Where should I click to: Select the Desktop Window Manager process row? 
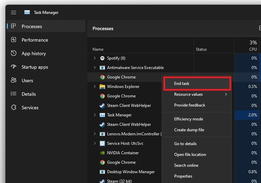click(130, 172)
